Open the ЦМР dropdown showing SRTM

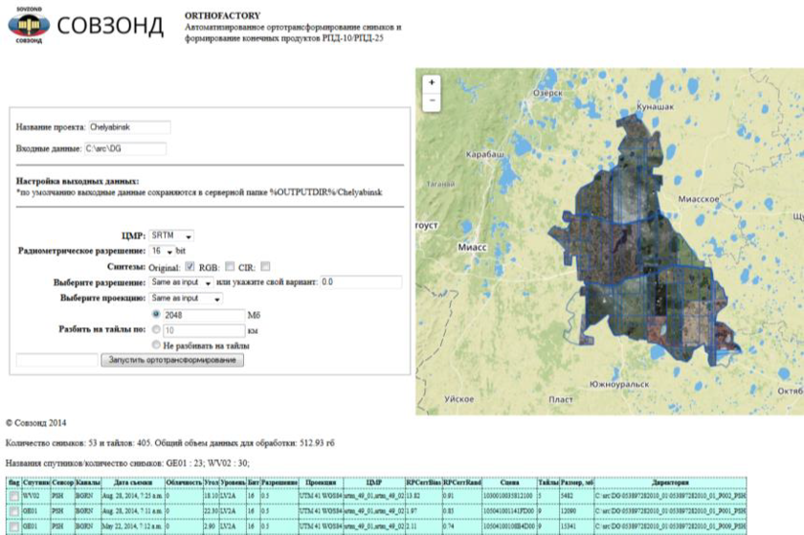(x=171, y=234)
